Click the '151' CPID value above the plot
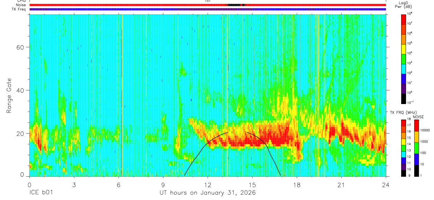Image resolution: width=434 pixels, height=200 pixels. coord(208,1)
